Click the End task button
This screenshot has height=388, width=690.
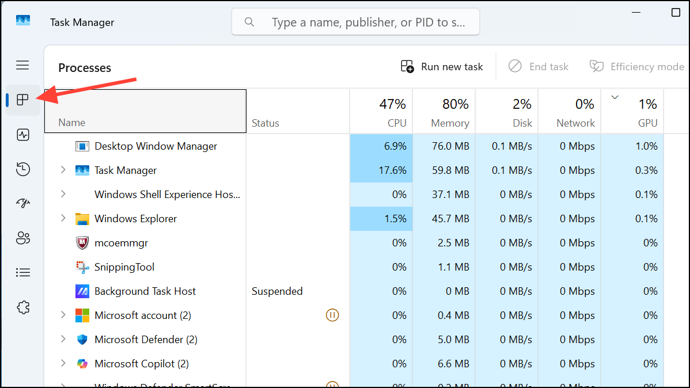pyautogui.click(x=539, y=66)
